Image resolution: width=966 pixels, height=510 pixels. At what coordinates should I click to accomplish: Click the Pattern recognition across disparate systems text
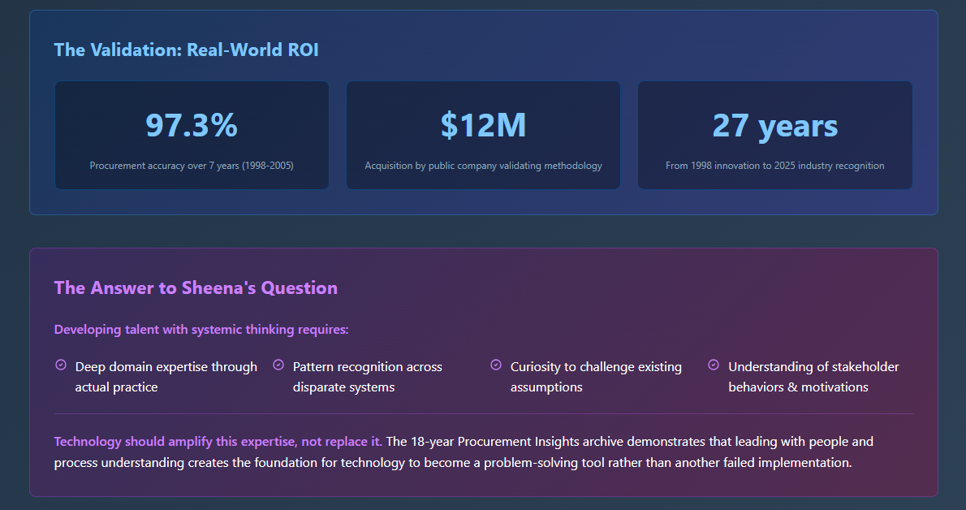367,377
